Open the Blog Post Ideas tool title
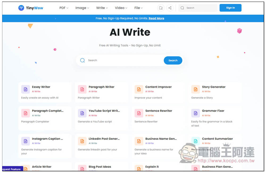Viewport: 266px width, 173px height. tap(100, 167)
